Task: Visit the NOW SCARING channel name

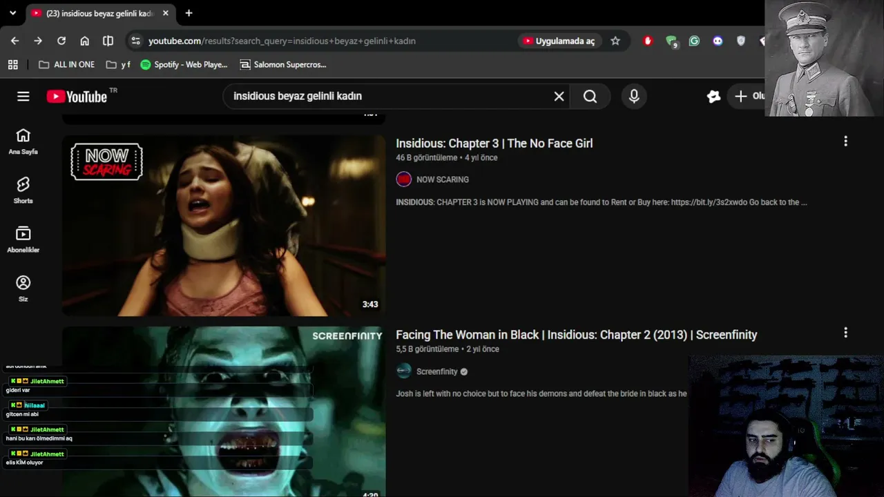Action: pos(443,179)
